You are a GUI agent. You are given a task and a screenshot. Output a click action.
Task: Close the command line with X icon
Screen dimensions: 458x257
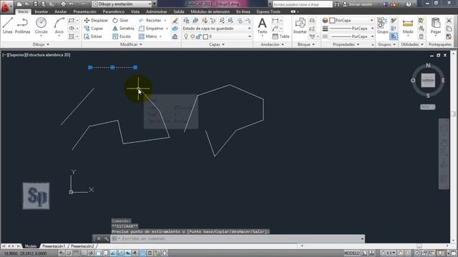(99, 238)
